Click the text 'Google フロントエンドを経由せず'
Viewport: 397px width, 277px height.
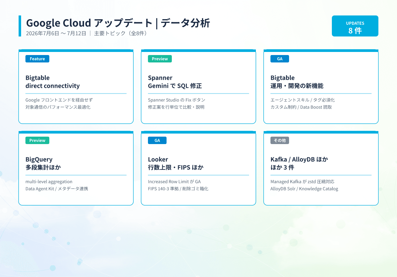(59, 100)
